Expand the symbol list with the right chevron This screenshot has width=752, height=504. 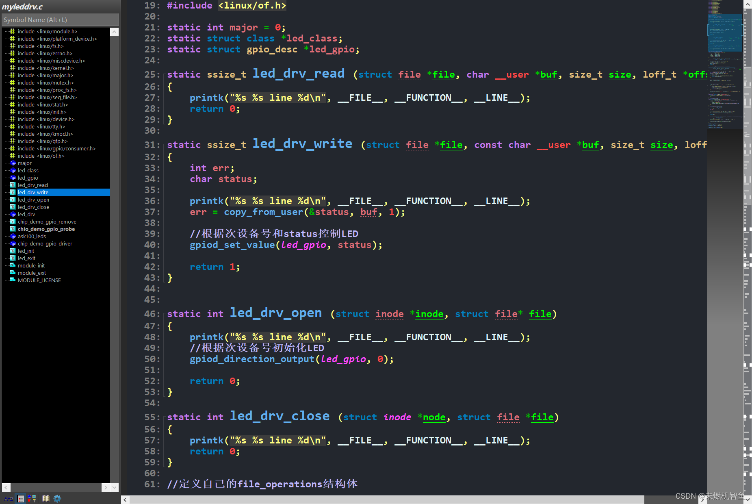[106, 487]
